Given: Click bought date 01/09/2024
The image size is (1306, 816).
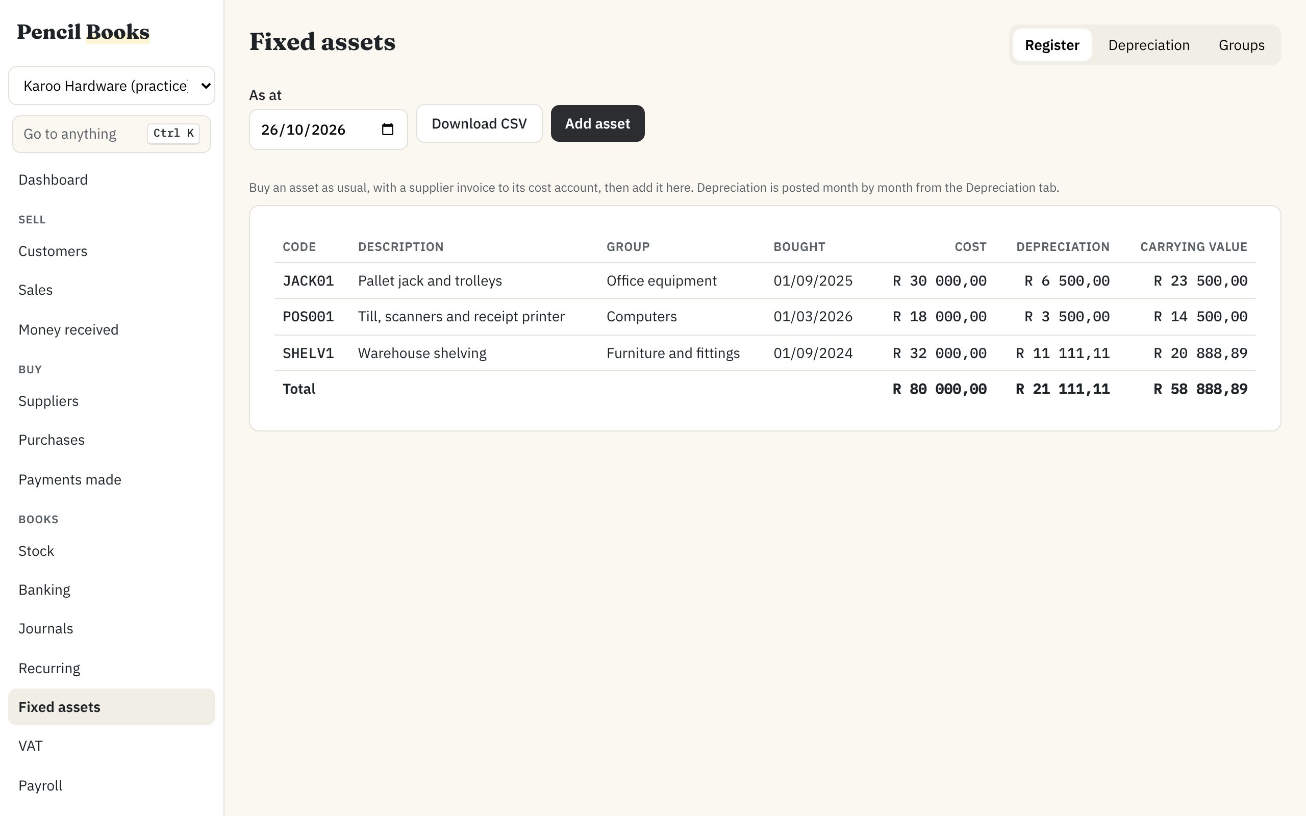Looking at the screenshot, I should pyautogui.click(x=813, y=353).
